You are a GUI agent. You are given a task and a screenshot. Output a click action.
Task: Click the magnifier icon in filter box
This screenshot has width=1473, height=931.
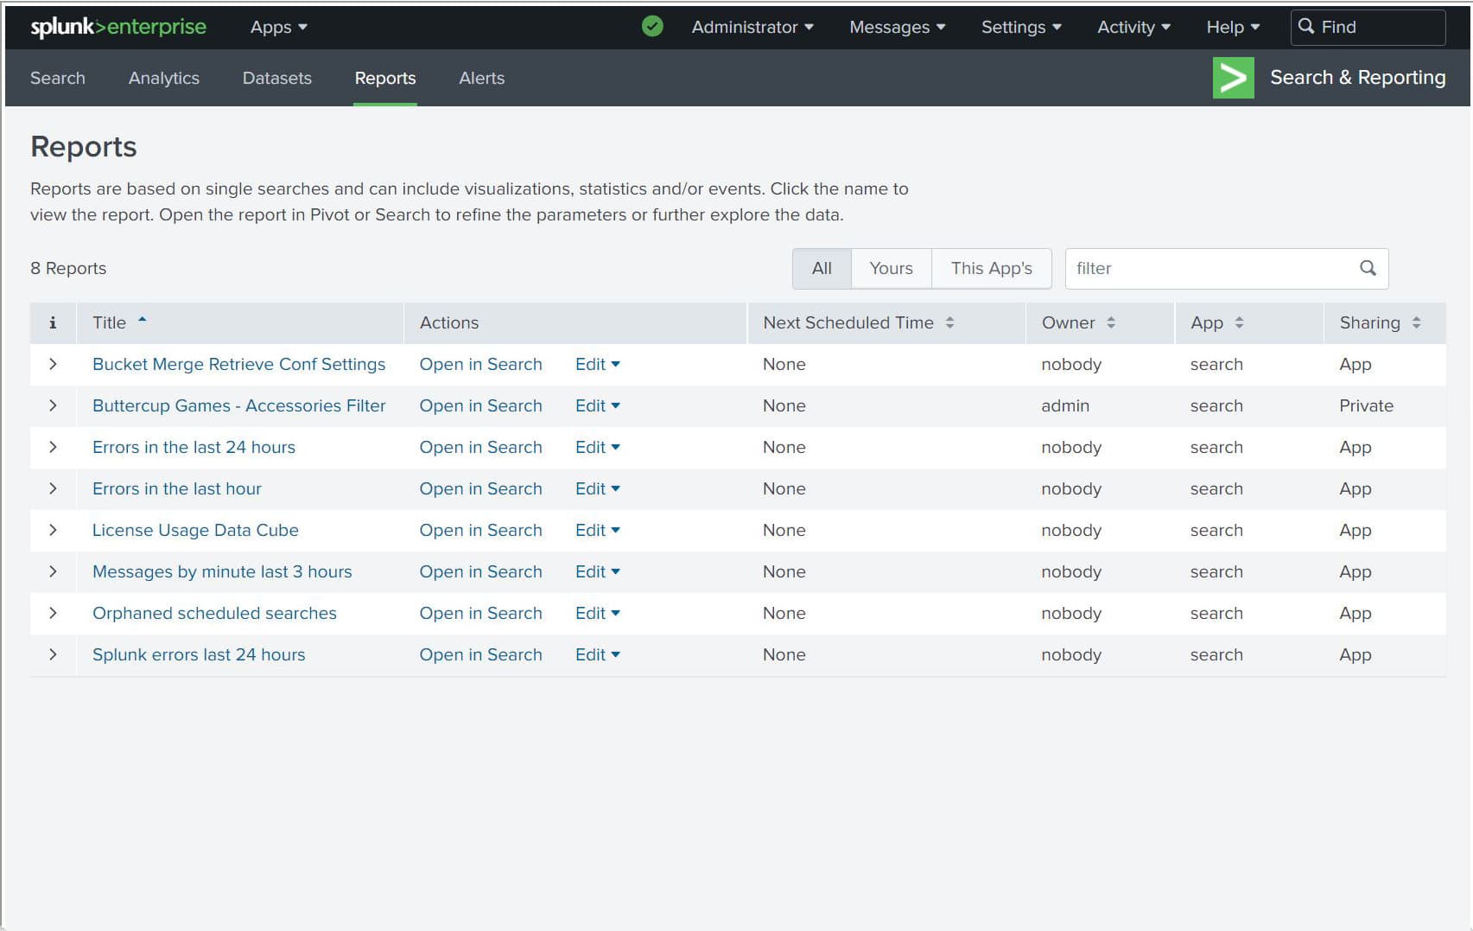[x=1368, y=268]
